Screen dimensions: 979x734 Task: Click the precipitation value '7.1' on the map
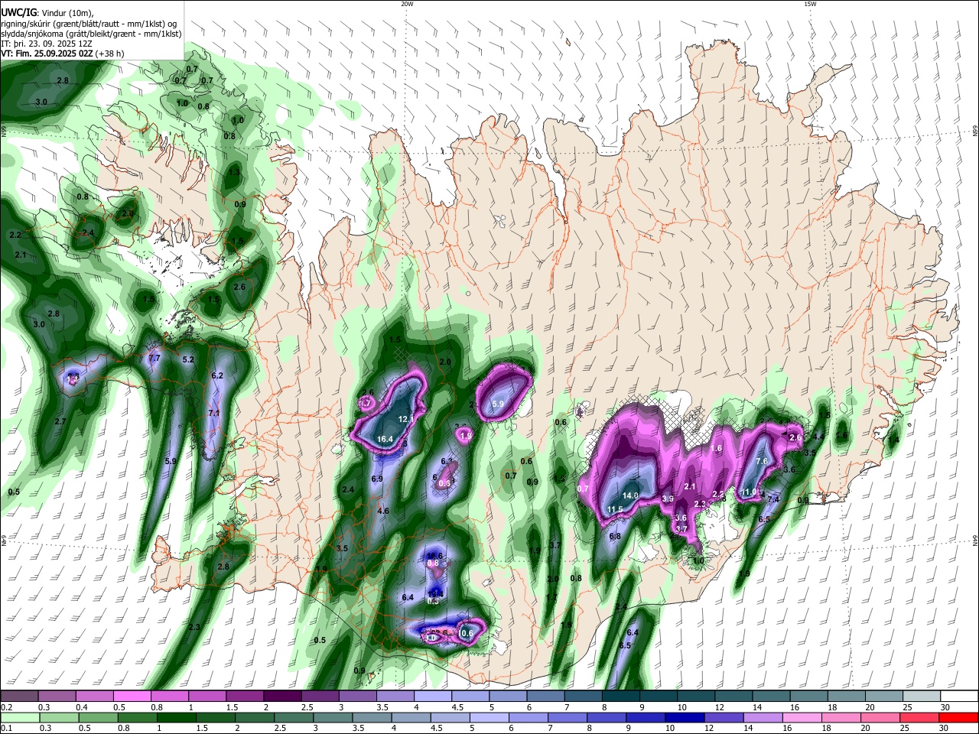214,413
